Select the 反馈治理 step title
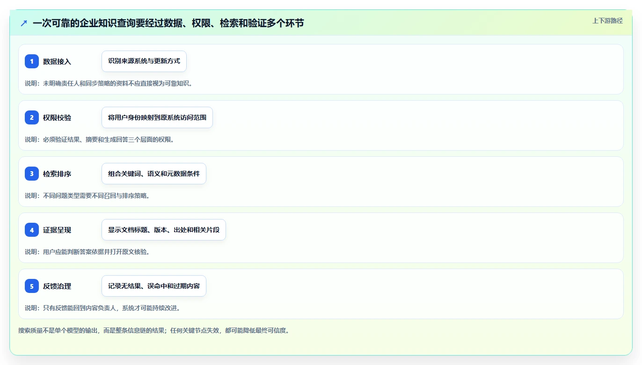The image size is (642, 365). pos(57,286)
